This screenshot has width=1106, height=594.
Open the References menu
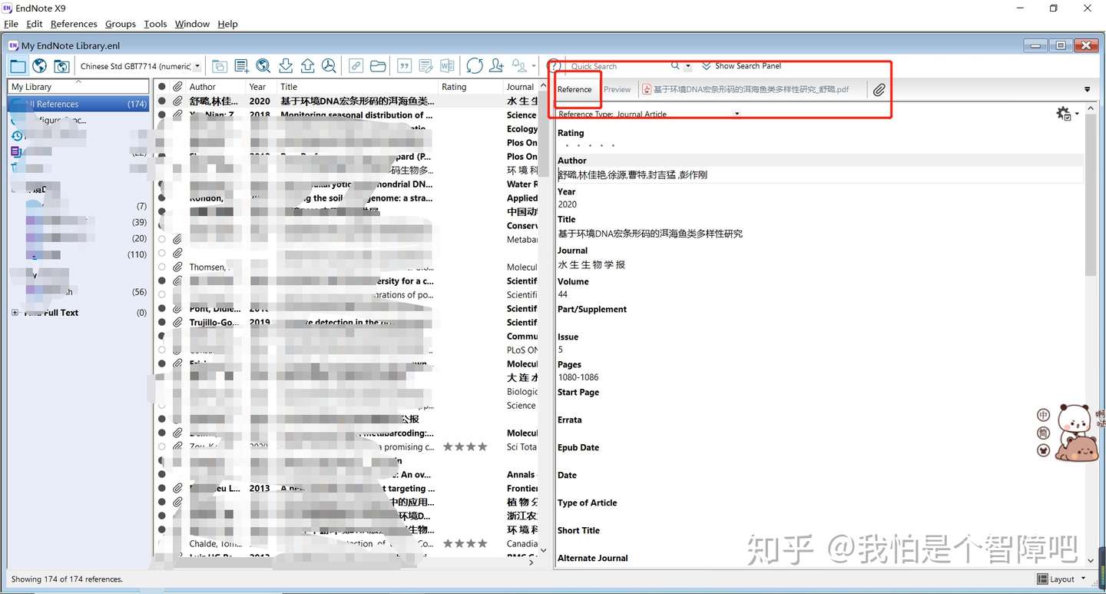[x=74, y=24]
